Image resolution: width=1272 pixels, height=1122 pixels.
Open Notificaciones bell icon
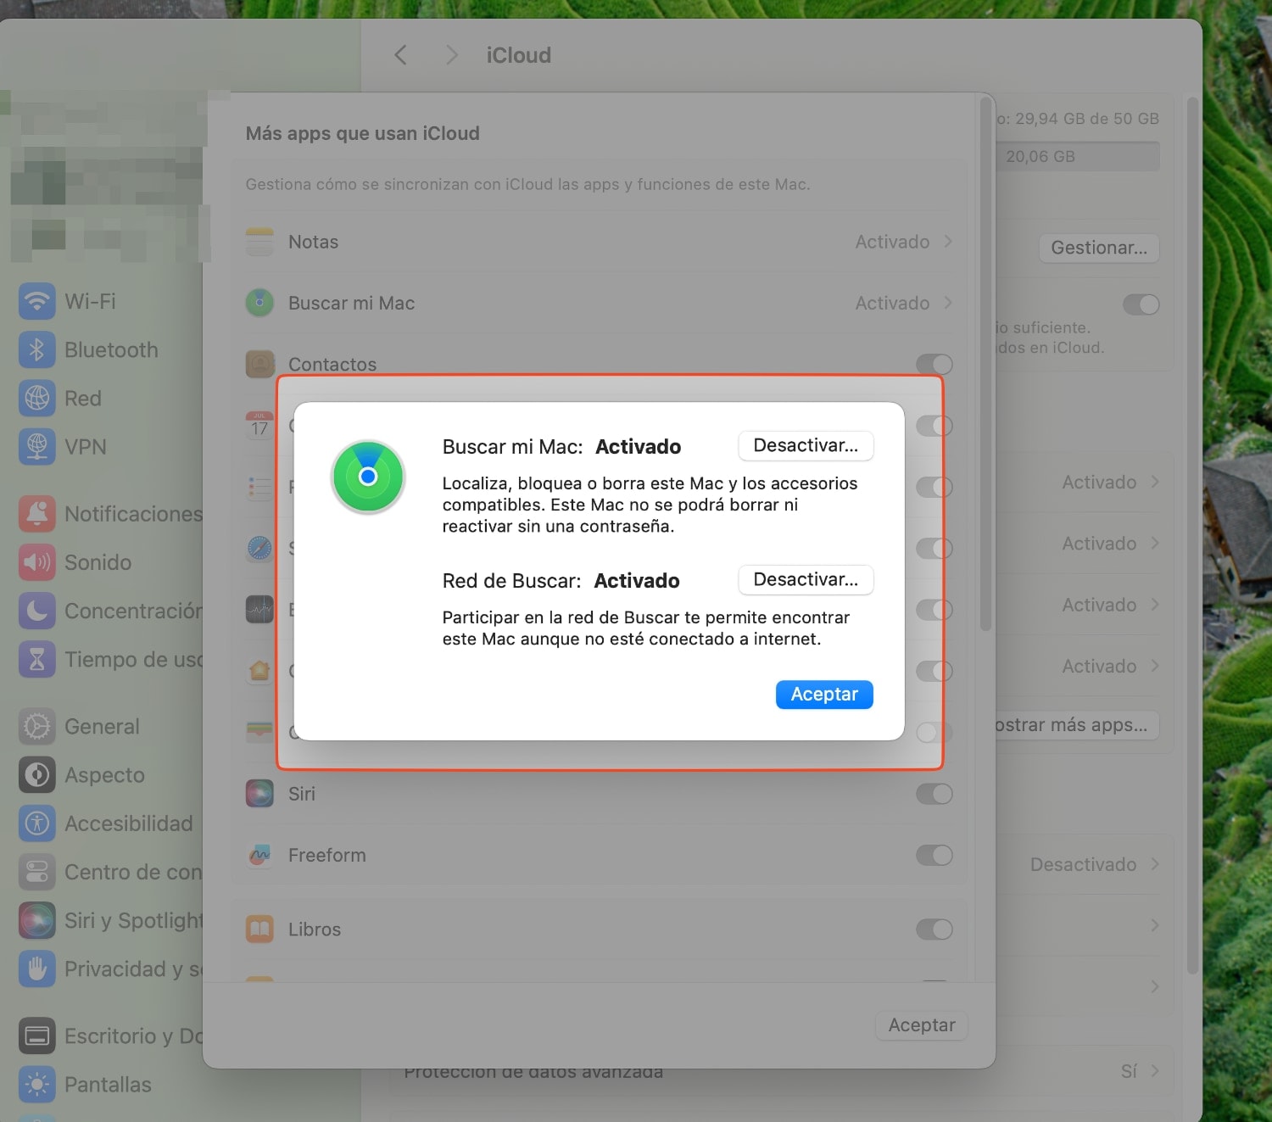coord(36,514)
